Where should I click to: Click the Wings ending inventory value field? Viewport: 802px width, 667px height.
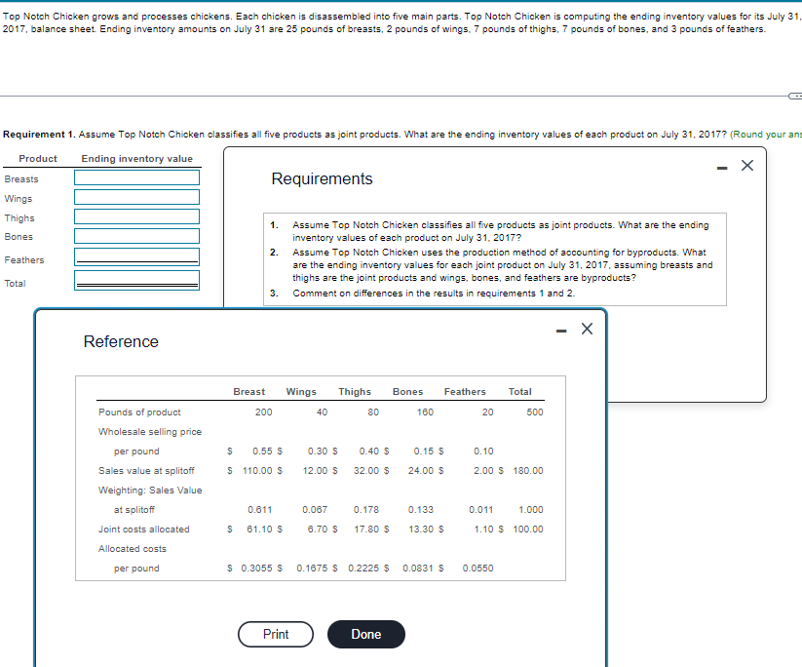[136, 197]
